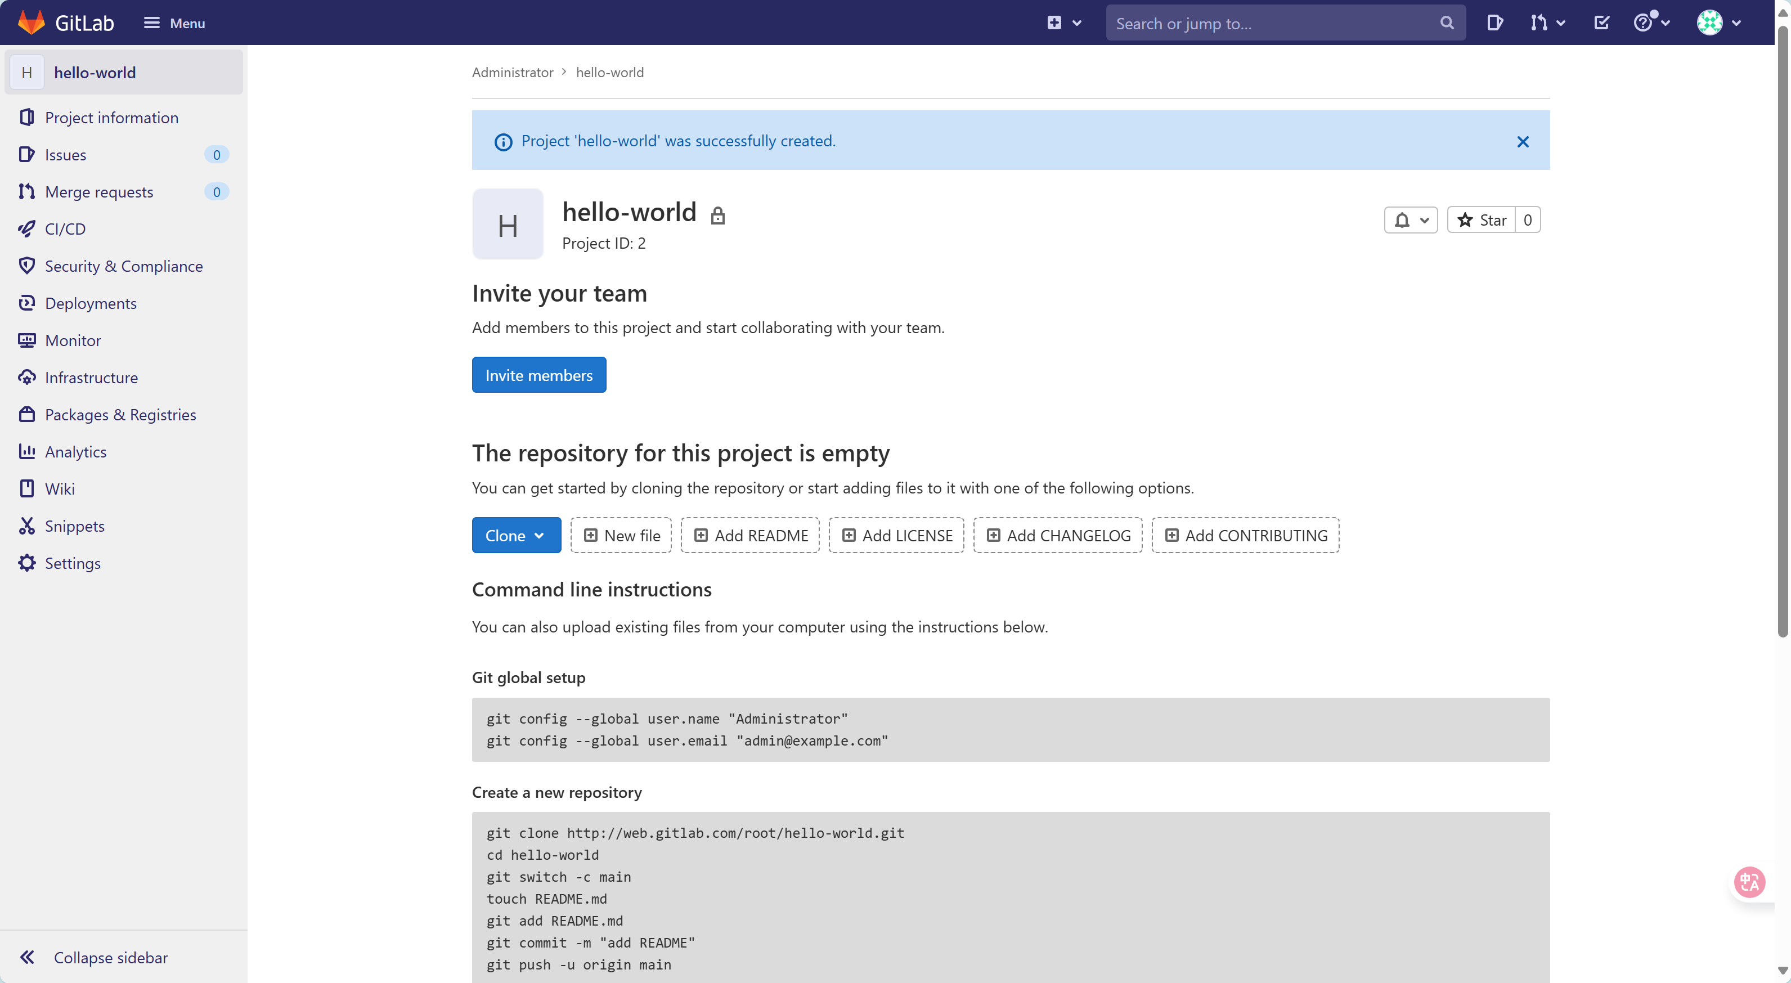Open the notification bell dropdown
This screenshot has width=1791, height=983.
click(x=1411, y=219)
